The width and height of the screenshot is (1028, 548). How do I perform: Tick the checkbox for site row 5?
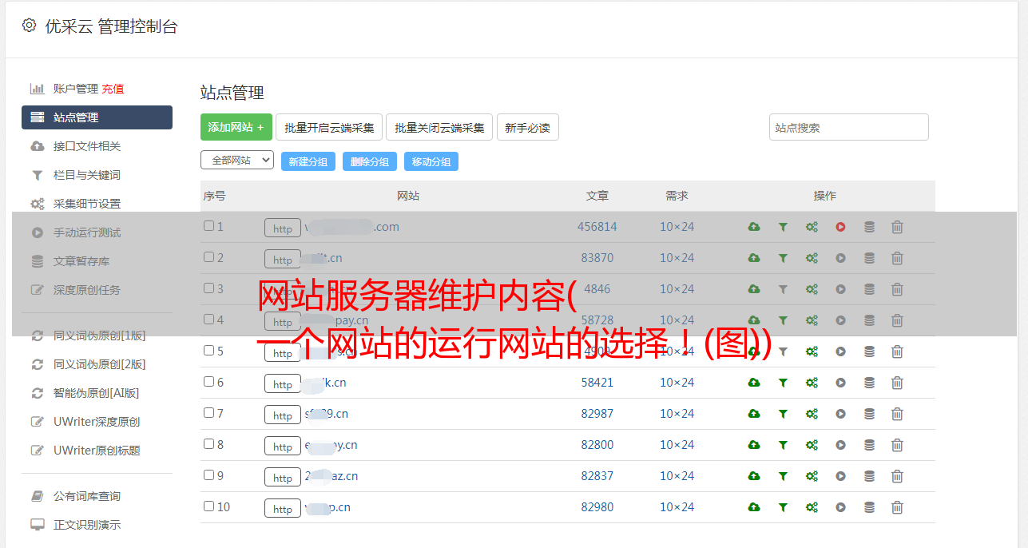[x=209, y=351]
